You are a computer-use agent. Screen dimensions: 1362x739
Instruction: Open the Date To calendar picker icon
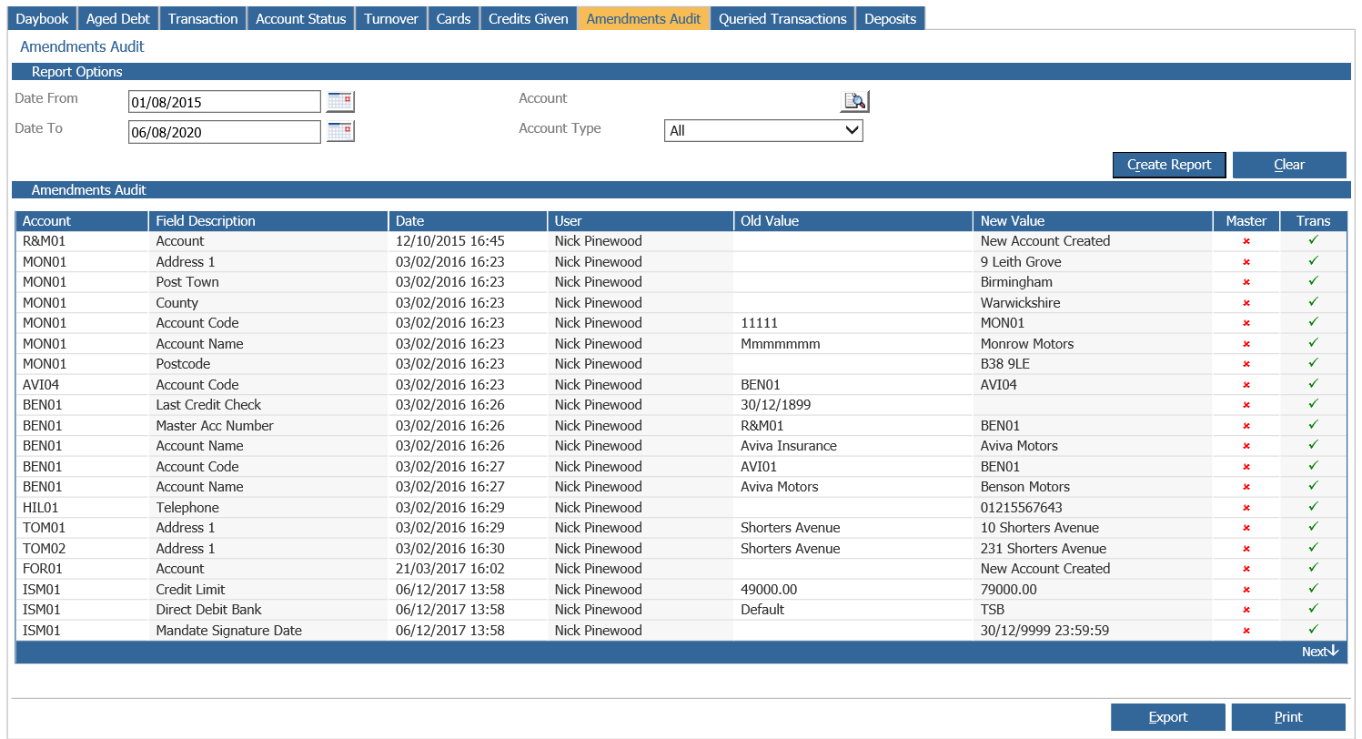pyautogui.click(x=340, y=131)
